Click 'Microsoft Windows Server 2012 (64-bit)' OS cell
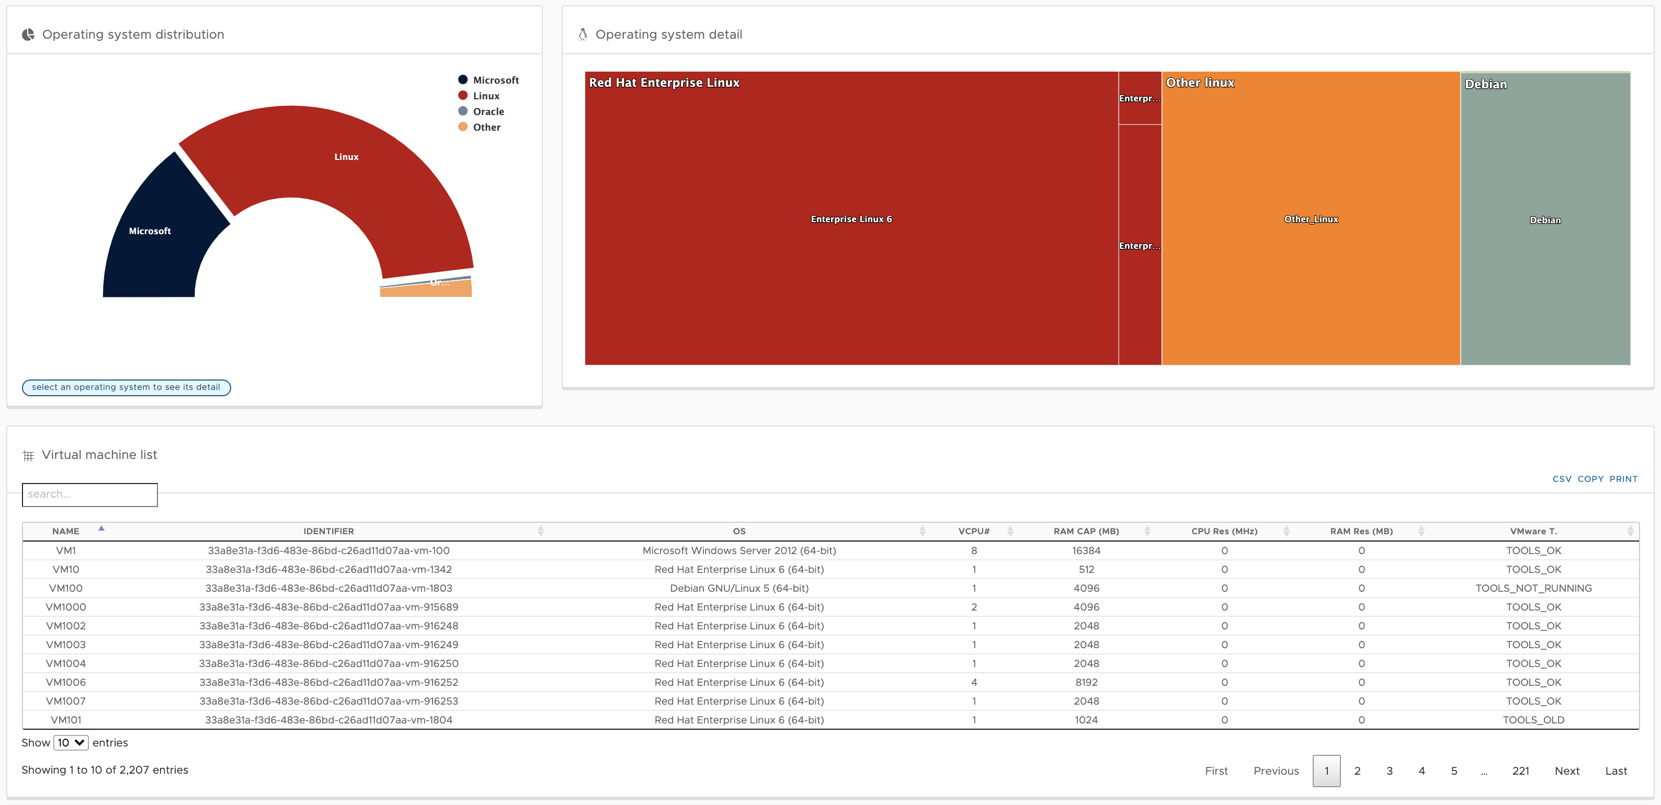This screenshot has width=1661, height=805. (x=739, y=550)
